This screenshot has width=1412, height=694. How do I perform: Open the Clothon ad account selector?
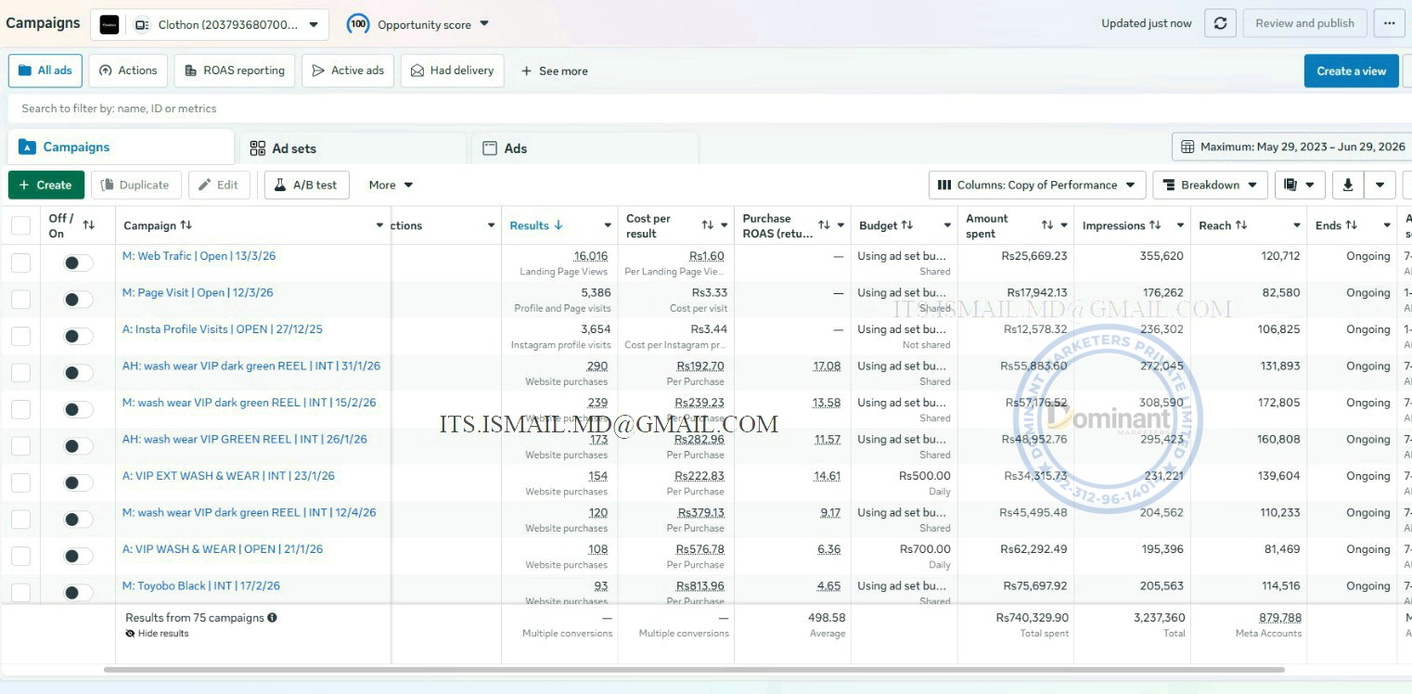coord(210,25)
